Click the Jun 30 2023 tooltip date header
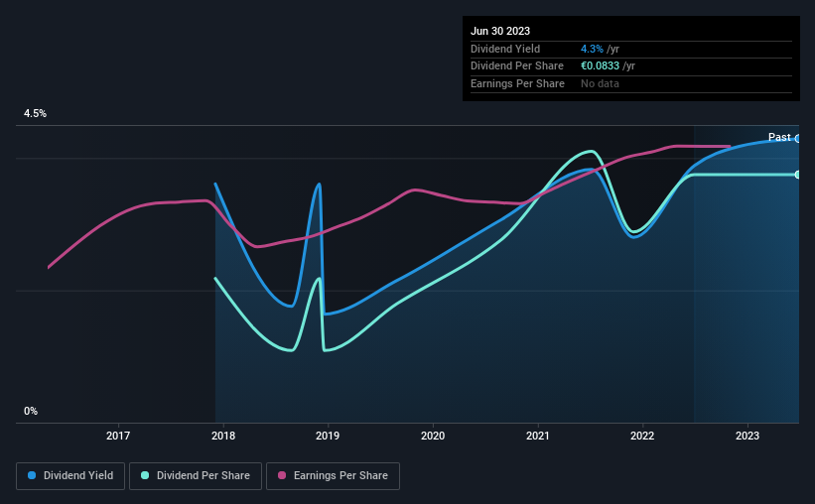This screenshot has height=504, width=815. (500, 31)
